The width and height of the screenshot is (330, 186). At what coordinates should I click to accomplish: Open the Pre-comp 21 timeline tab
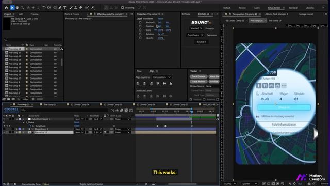(50, 104)
